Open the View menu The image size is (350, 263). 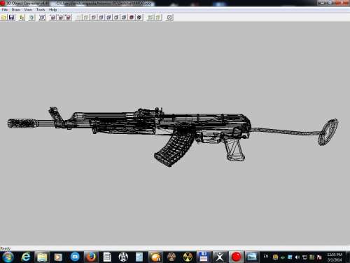click(28, 10)
